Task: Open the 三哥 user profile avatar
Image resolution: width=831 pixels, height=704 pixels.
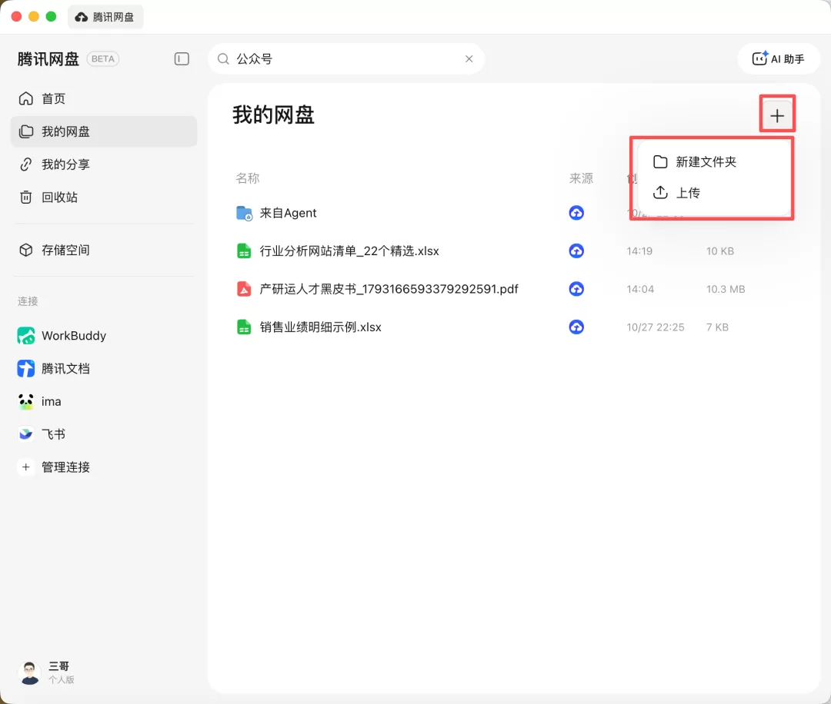Action: click(x=29, y=672)
